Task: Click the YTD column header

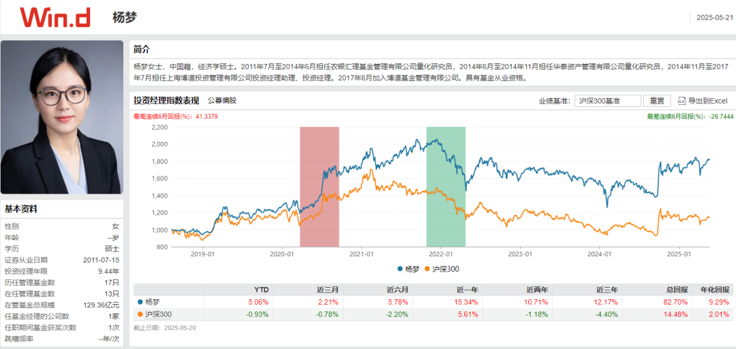Action: [x=261, y=289]
